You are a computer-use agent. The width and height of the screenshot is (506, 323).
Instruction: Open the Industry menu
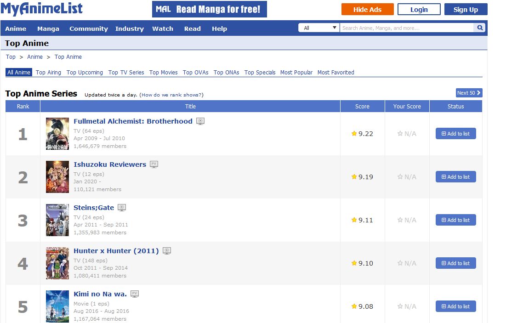130,29
